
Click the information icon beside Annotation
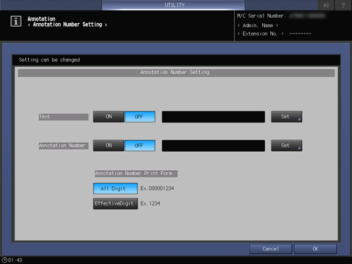[16, 21]
